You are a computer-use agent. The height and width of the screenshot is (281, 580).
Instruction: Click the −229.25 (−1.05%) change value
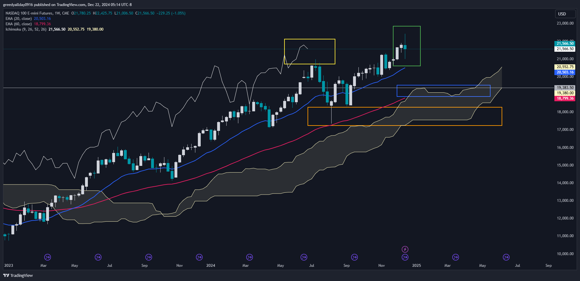coord(171,13)
